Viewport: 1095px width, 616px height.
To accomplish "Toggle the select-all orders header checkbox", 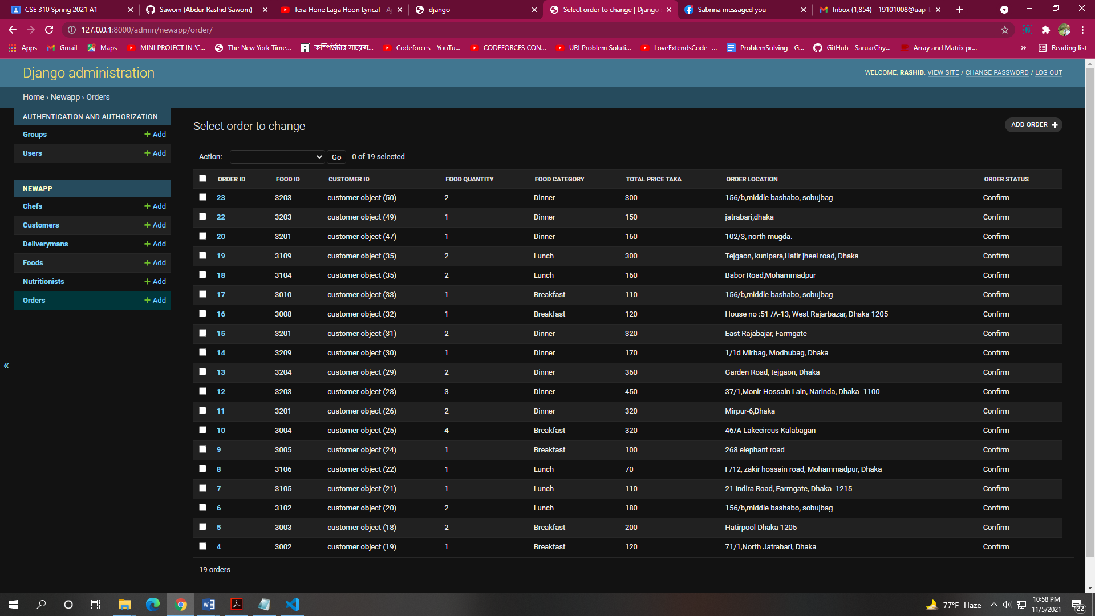I will (x=202, y=179).
